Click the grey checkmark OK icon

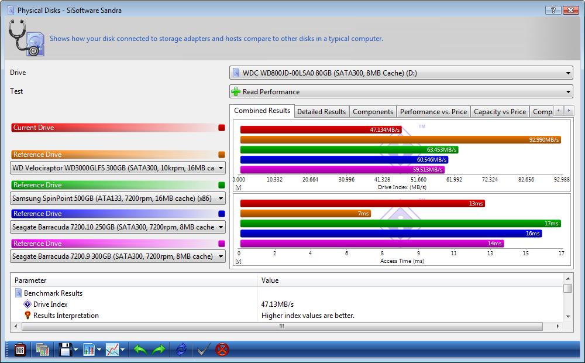coord(204,350)
